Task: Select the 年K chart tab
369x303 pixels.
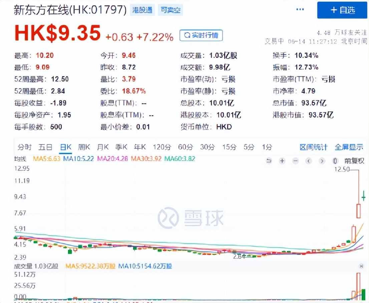Action: coord(140,147)
